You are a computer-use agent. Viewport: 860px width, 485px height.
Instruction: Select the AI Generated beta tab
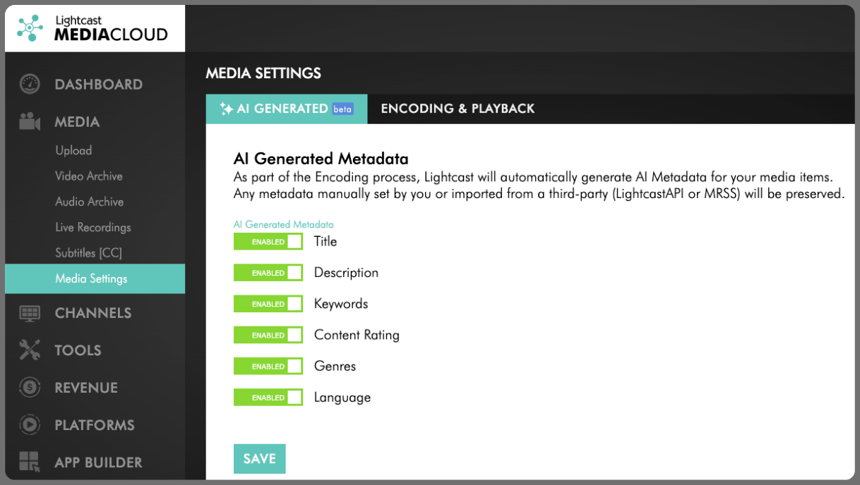(287, 109)
